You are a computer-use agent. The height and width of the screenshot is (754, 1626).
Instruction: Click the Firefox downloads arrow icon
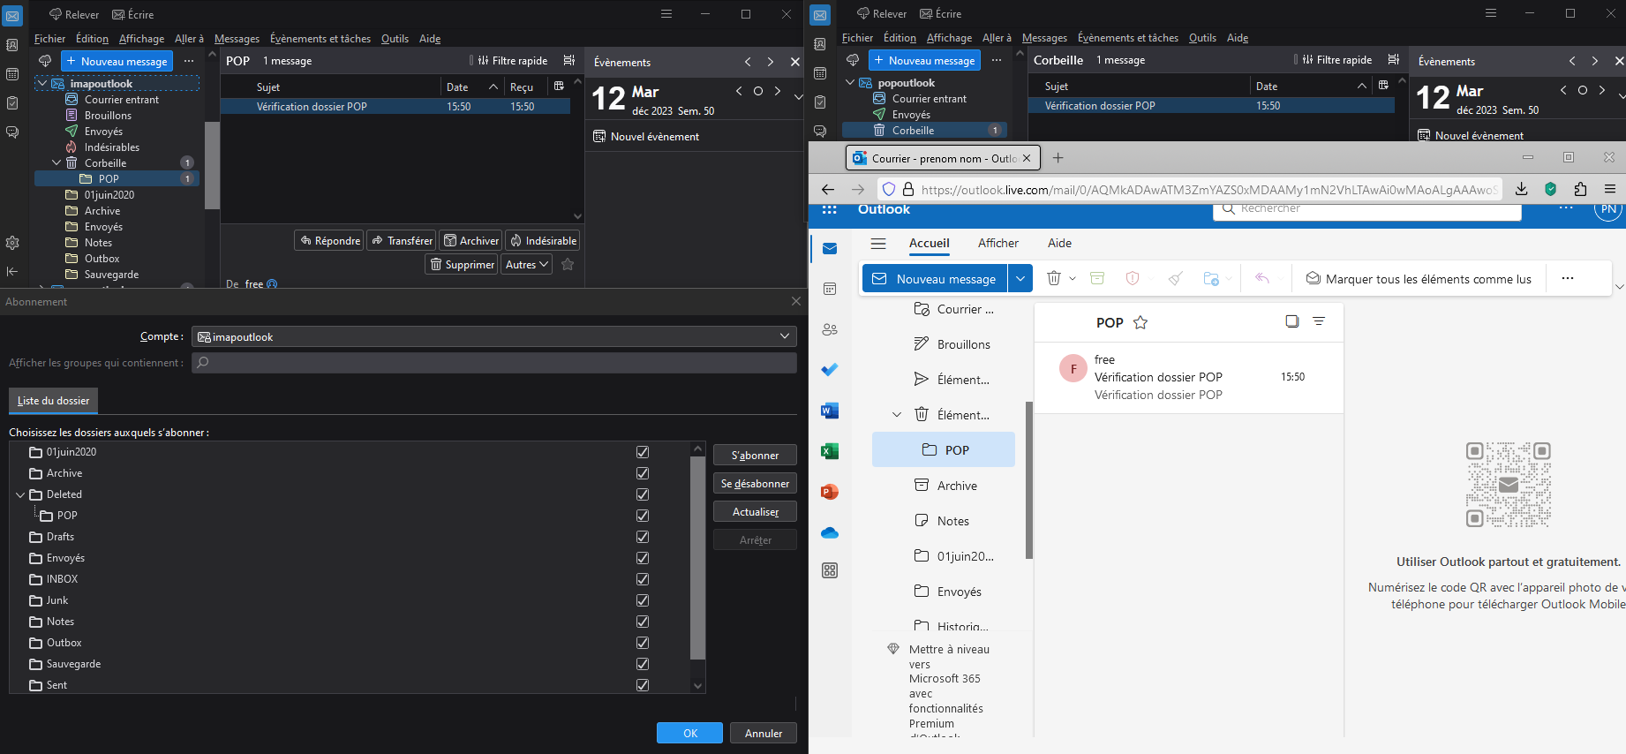tap(1521, 189)
